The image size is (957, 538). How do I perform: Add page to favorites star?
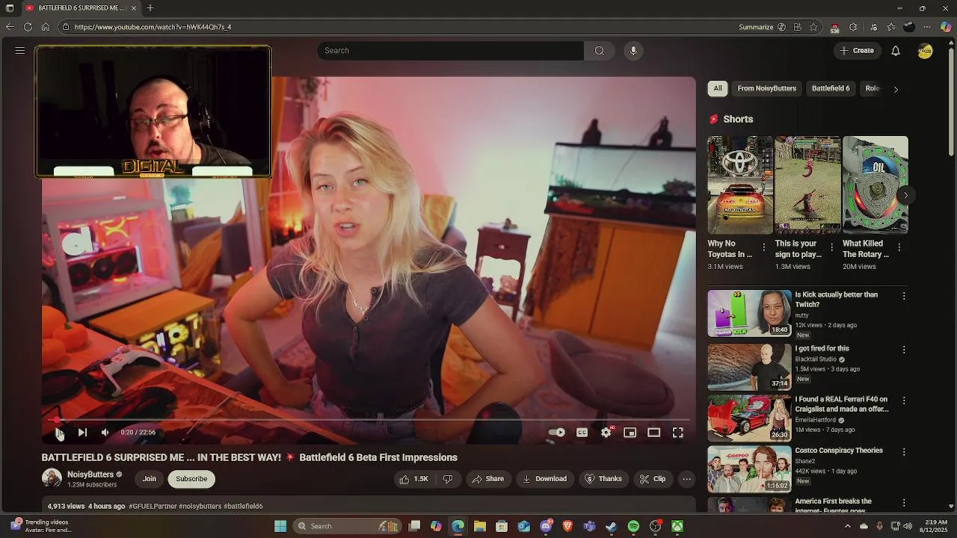click(x=813, y=27)
